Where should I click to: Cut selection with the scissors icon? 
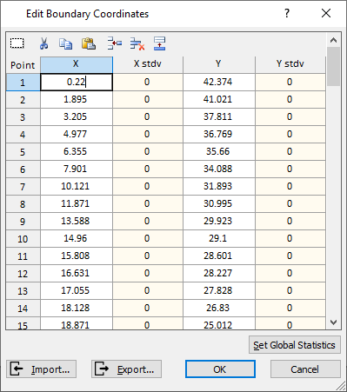43,43
